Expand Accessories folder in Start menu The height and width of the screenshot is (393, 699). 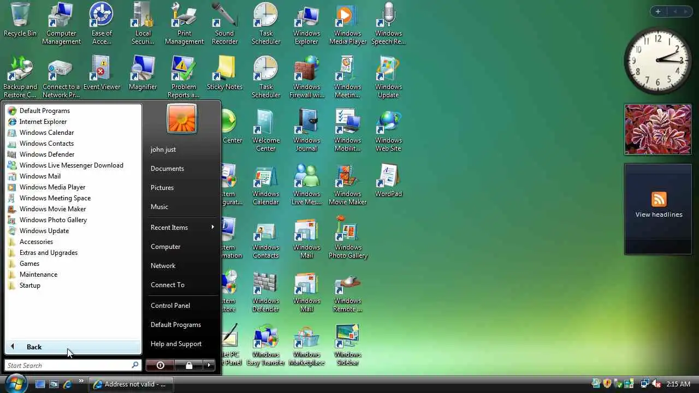[x=73, y=242]
